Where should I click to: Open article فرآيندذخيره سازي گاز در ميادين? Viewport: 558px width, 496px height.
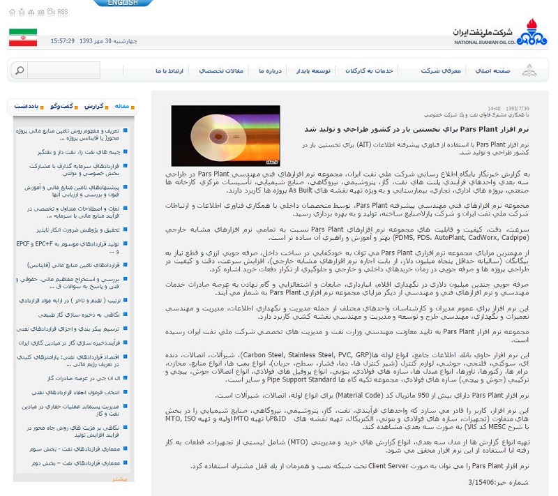click(x=69, y=343)
